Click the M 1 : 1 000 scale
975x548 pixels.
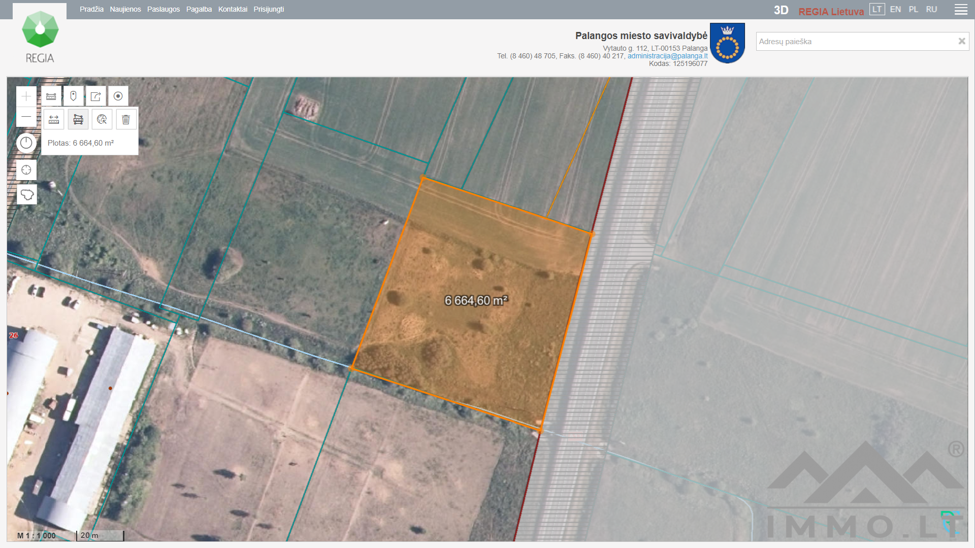[x=37, y=535]
